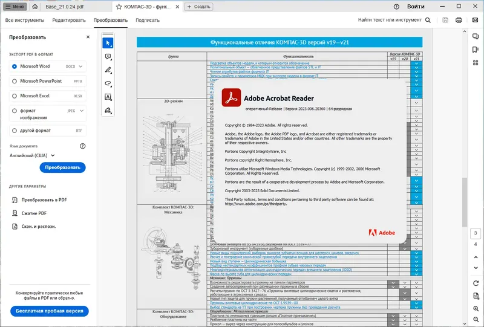Click the page number 3 box

(476, 233)
